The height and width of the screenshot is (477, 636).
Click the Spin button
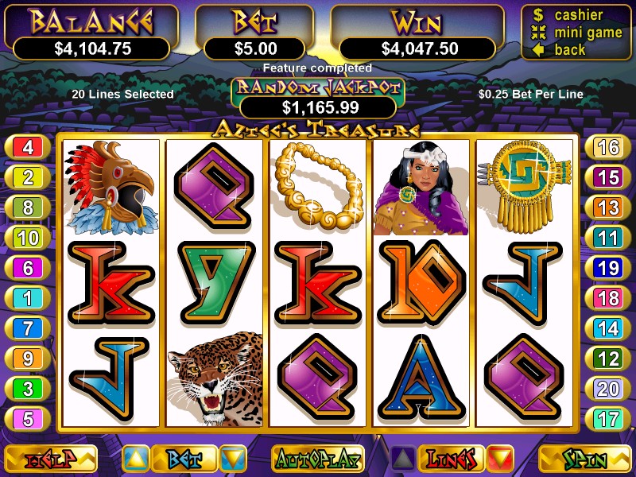[x=584, y=460]
